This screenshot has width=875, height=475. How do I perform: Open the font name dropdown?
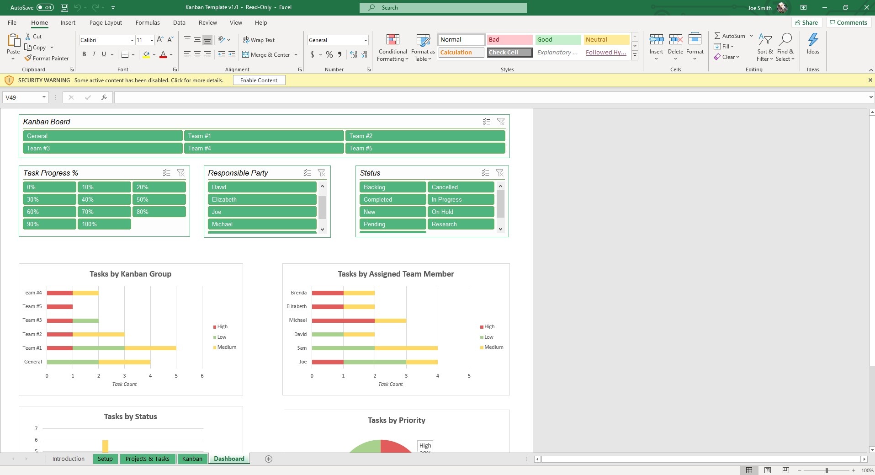pos(132,40)
